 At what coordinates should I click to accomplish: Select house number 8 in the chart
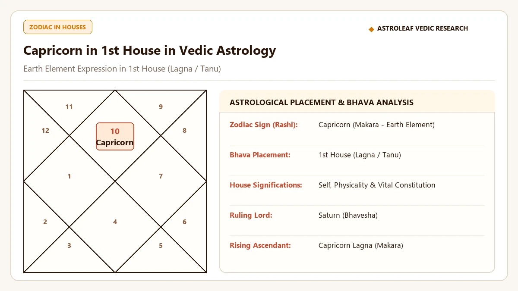(184, 131)
